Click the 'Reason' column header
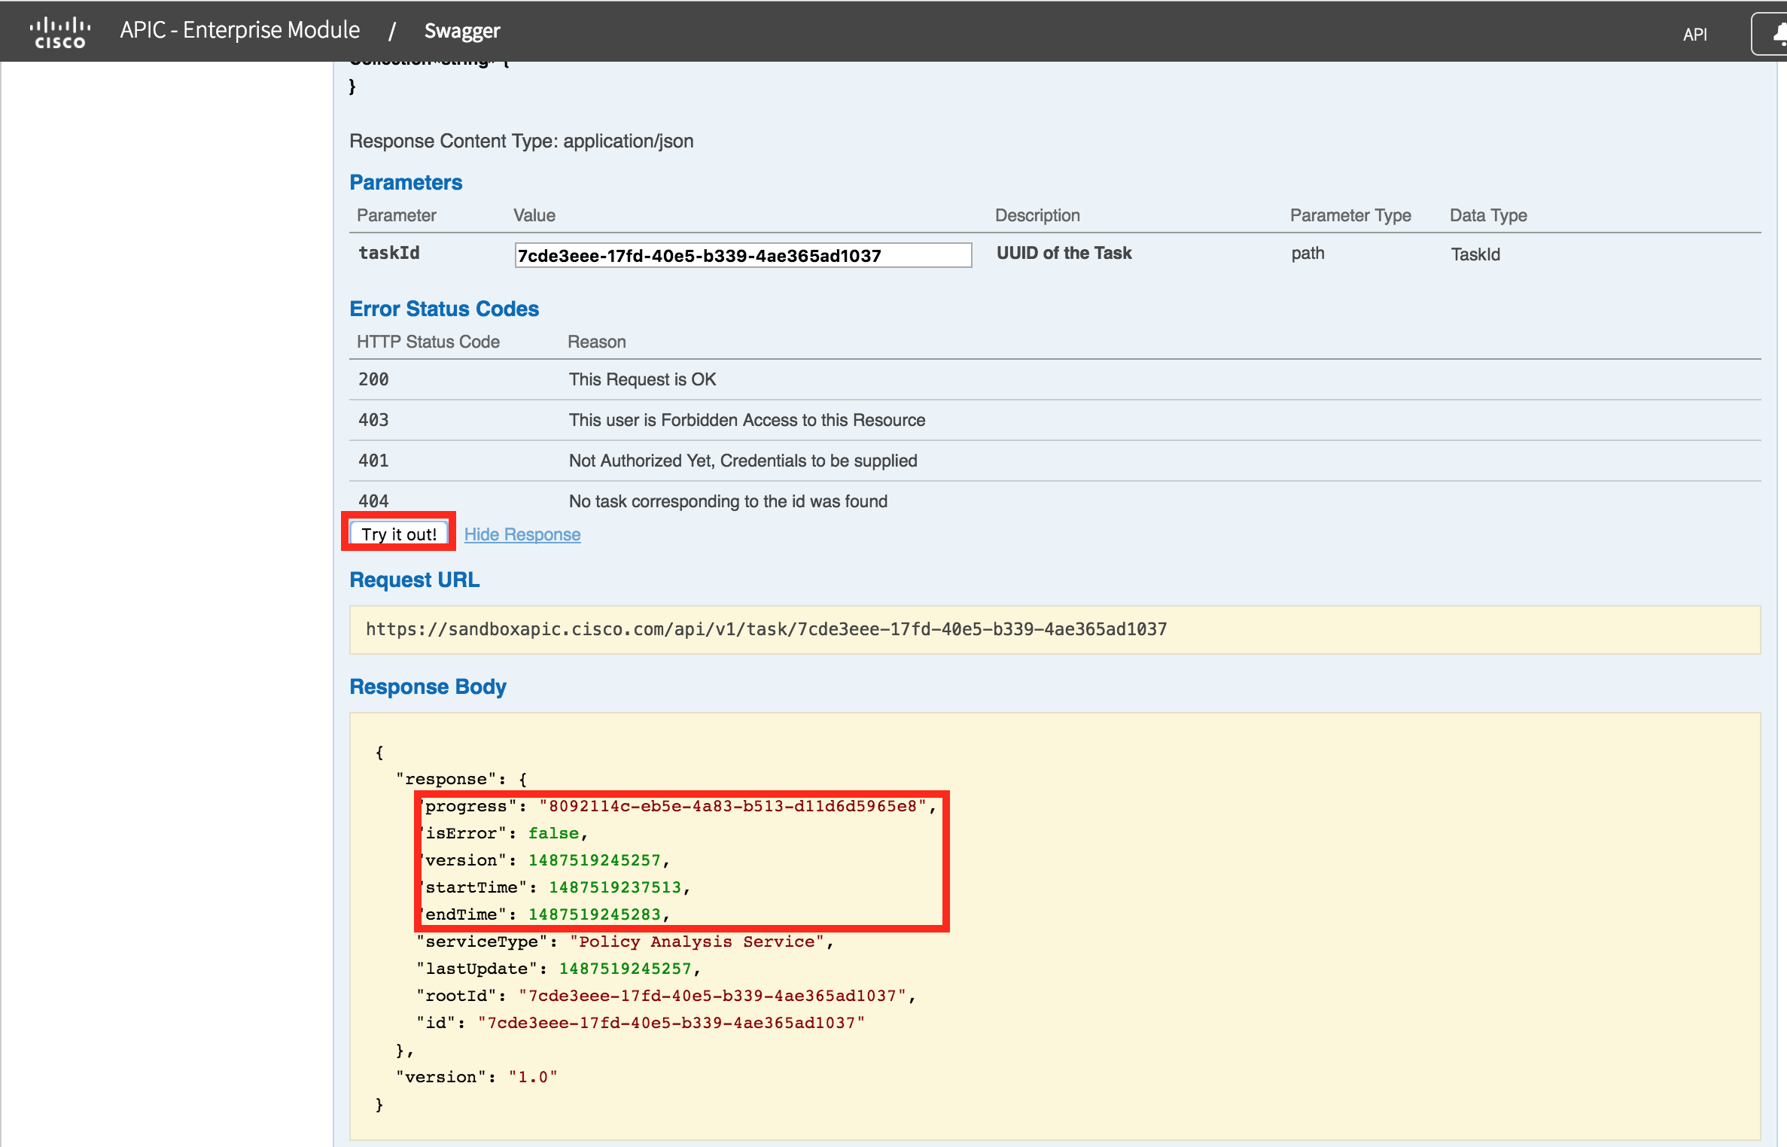 [596, 342]
